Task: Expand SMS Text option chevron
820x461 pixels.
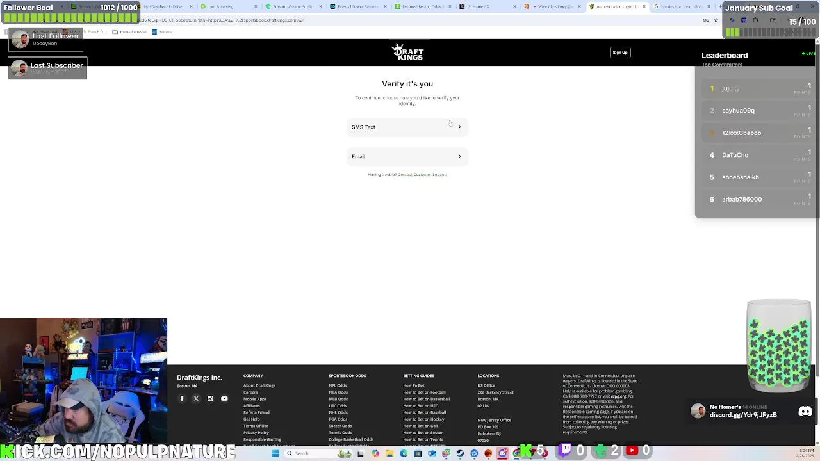Action: point(459,127)
